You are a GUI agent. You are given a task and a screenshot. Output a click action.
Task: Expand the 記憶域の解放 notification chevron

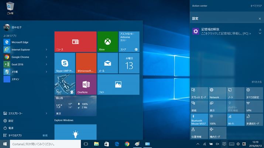coord(260,33)
